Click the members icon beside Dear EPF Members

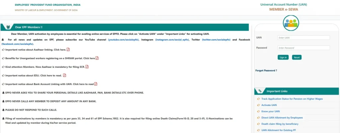click(8, 27)
